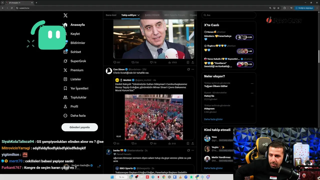Screen dimensions: 320x180
Task: Reply to Con Sinov's post
Action: coord(116,143)
